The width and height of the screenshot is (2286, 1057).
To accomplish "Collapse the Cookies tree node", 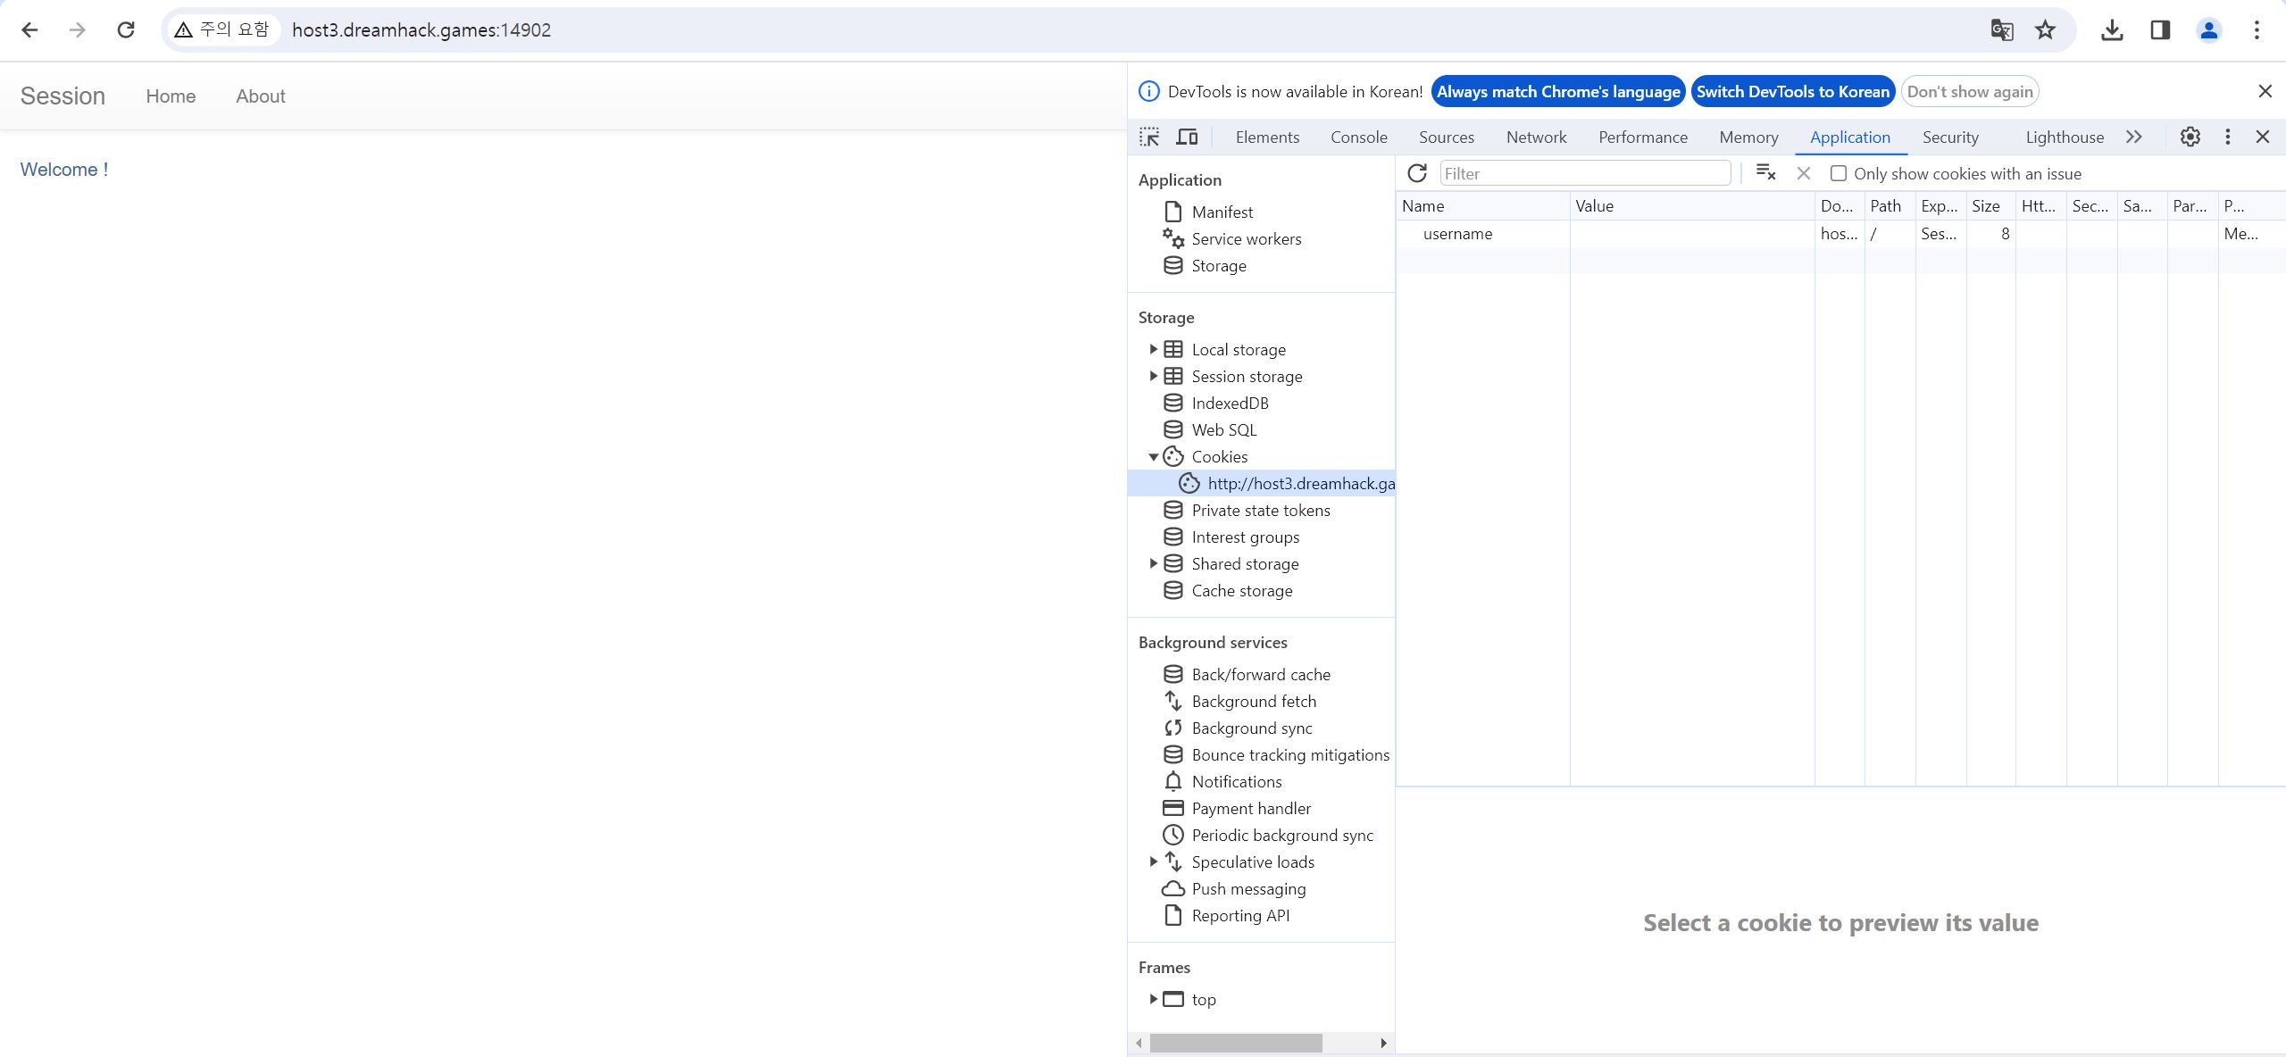I will [1153, 456].
